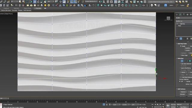Click the cone primitive icon
This screenshot has width=192, height=108.
click(x=42, y=5)
